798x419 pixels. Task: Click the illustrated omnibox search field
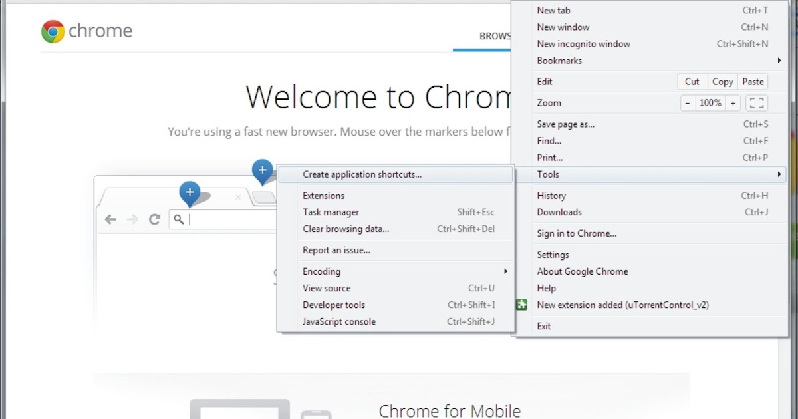224,219
